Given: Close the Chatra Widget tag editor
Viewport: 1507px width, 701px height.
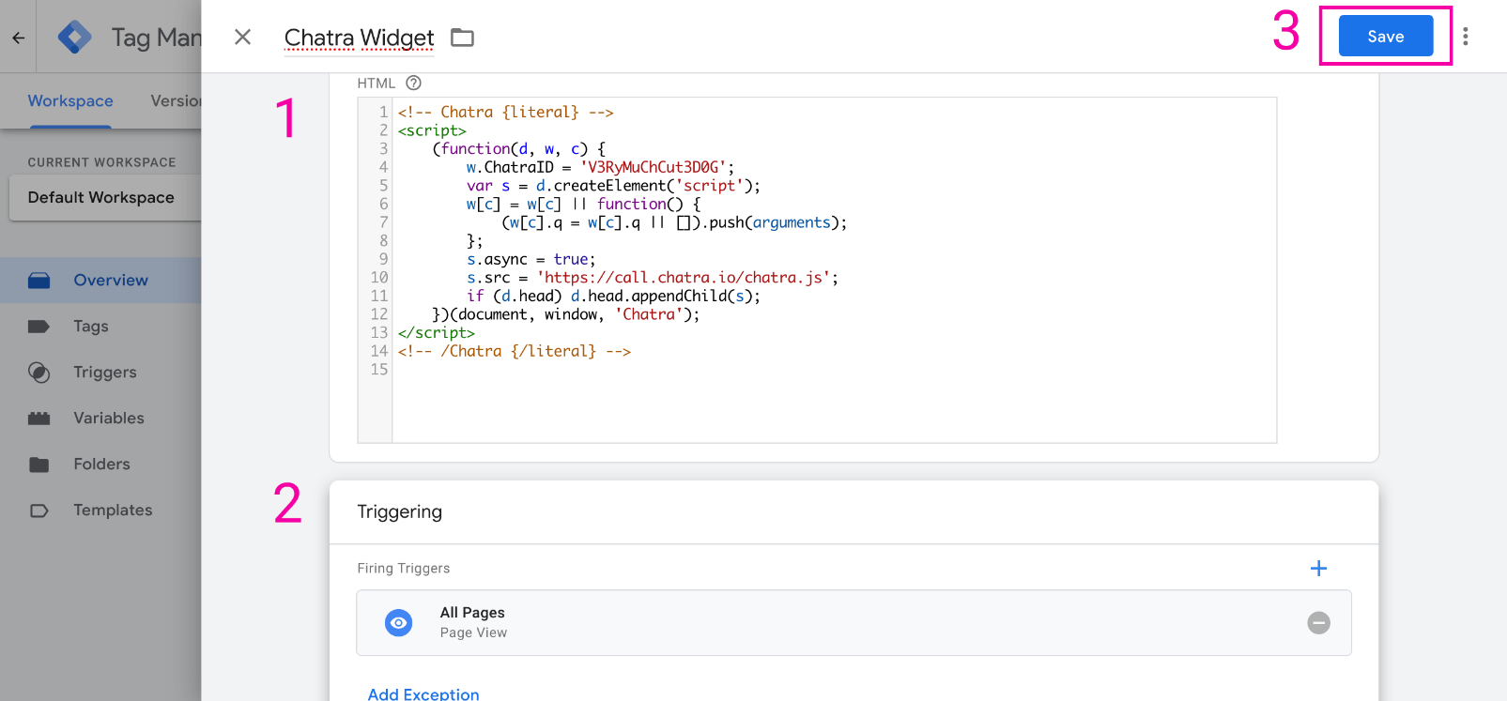Looking at the screenshot, I should coord(242,37).
